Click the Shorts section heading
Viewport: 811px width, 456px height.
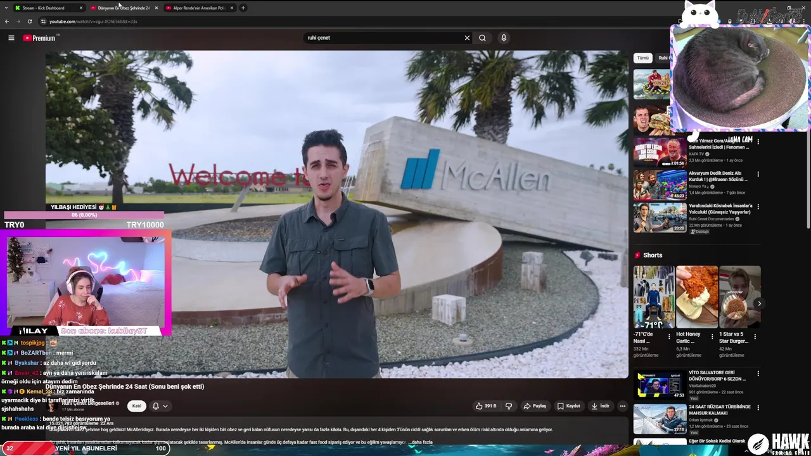[653, 255]
